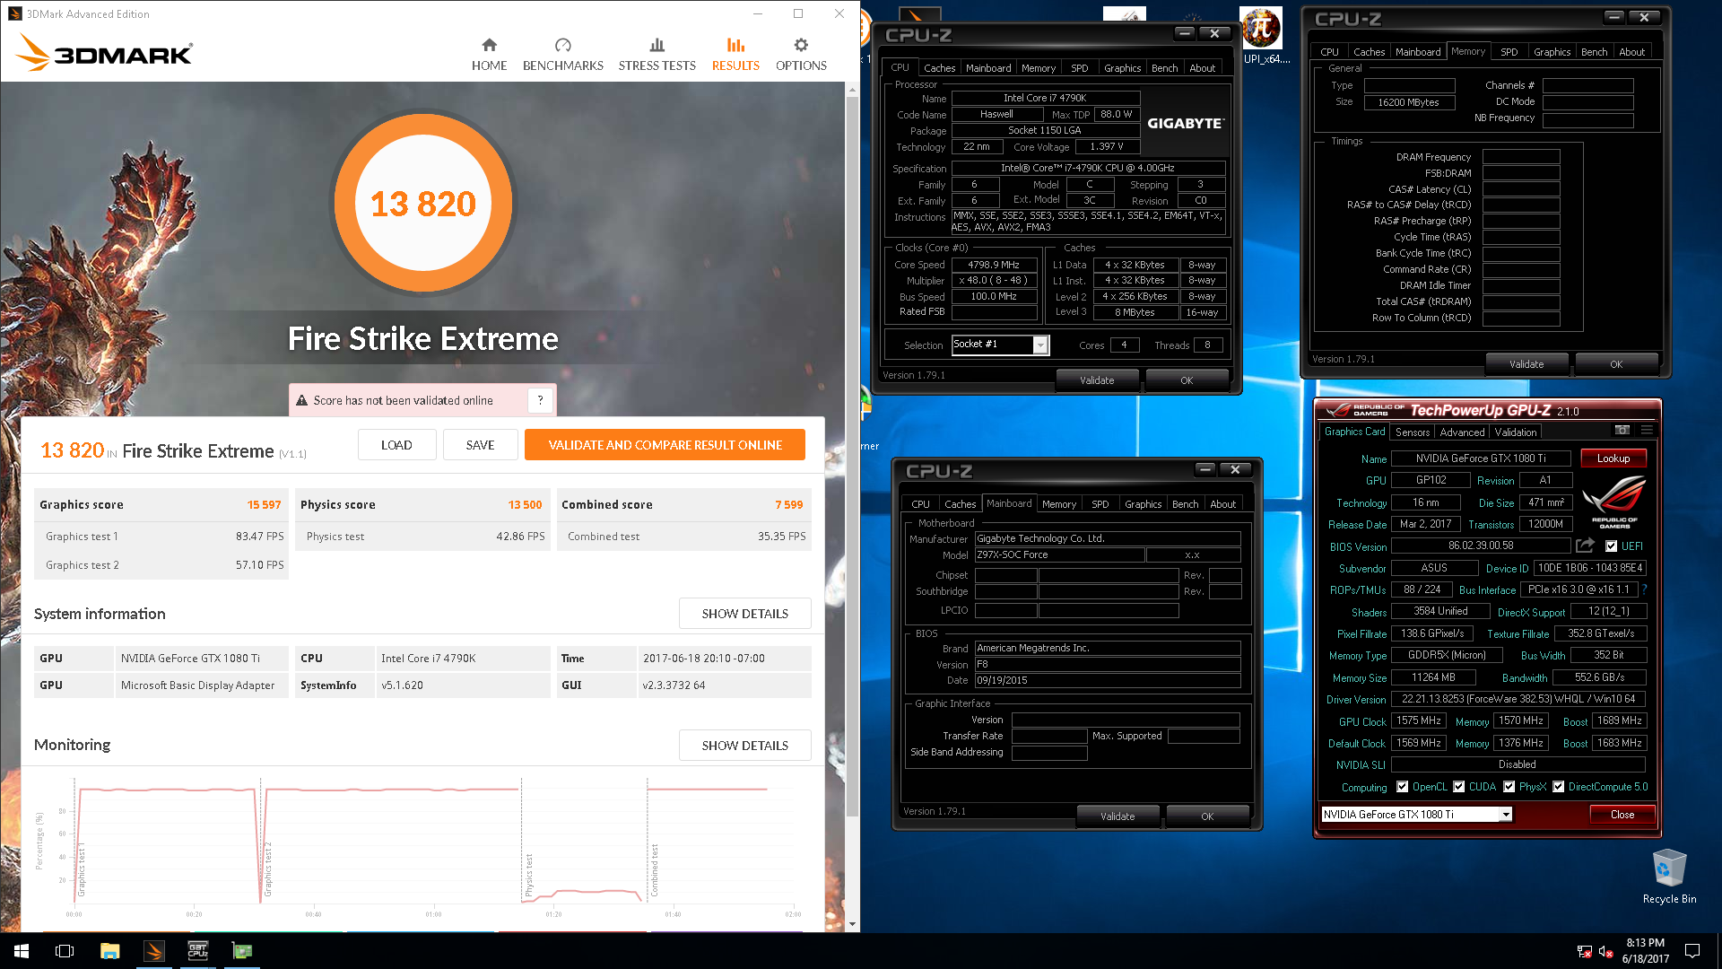Open STRESS TESTS section in 3DMark

coord(657,54)
